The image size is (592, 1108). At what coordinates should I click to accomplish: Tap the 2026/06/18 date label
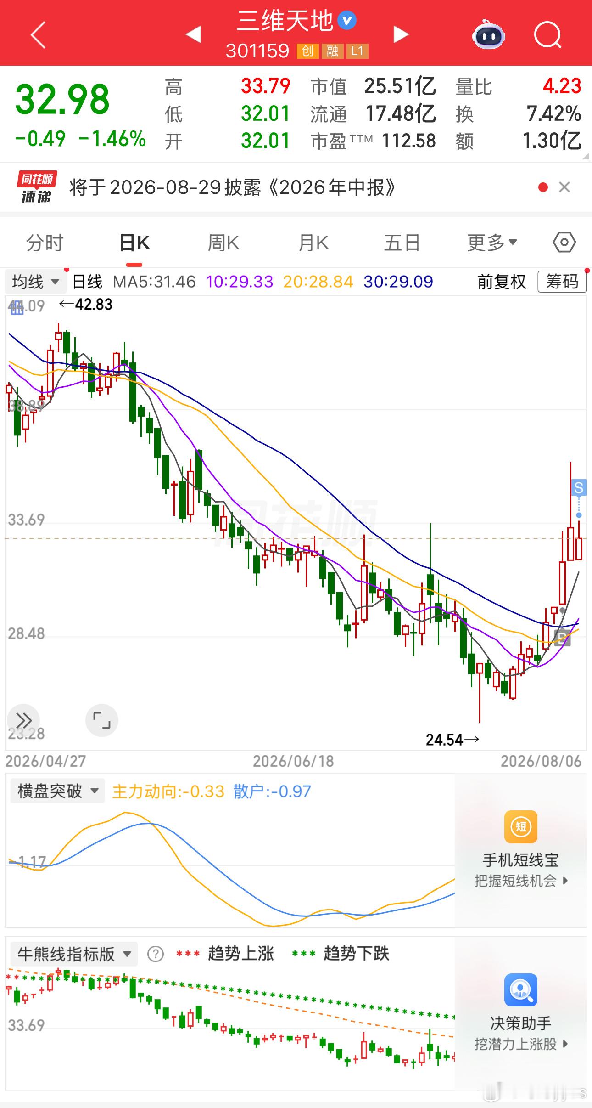tap(293, 761)
